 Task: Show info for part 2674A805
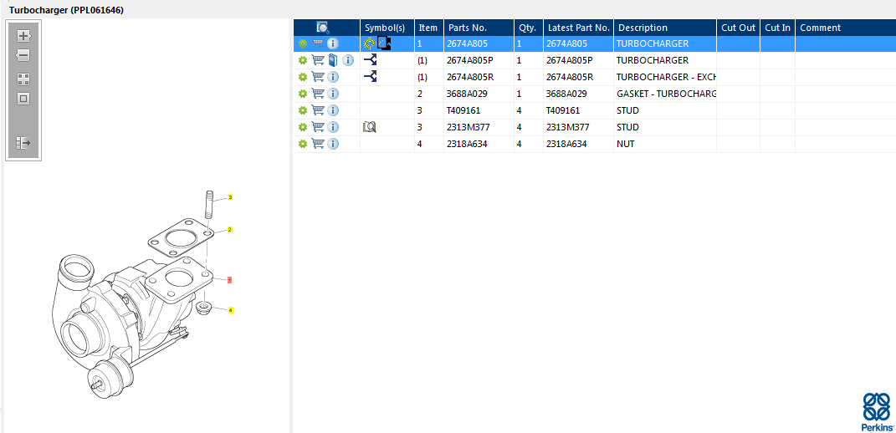(x=333, y=43)
